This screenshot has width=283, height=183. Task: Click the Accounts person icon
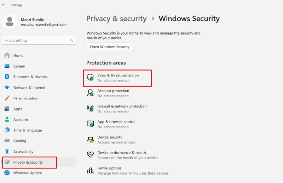pyautogui.click(x=7, y=119)
